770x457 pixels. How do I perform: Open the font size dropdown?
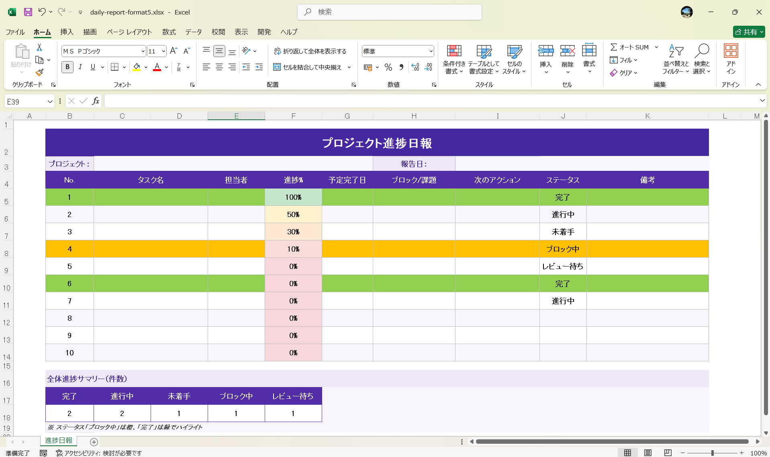[x=163, y=51]
